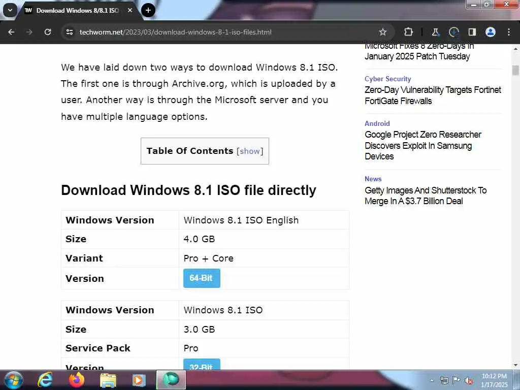Screen dimensions: 520x390
Task: Open Chrome Labs flask icon
Action: coord(435,32)
